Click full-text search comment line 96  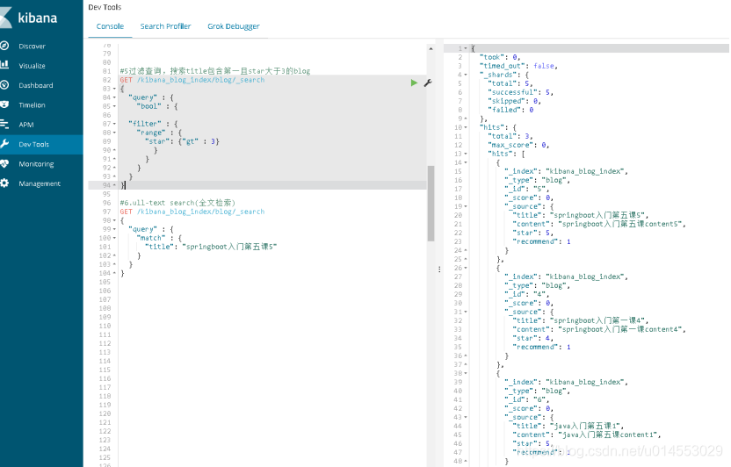(x=177, y=203)
